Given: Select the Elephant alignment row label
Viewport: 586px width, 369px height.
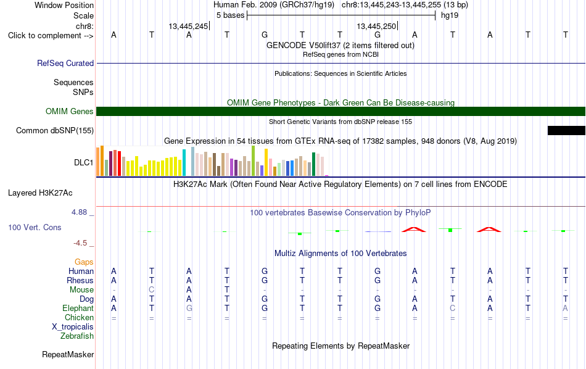Looking at the screenshot, I should [78, 308].
